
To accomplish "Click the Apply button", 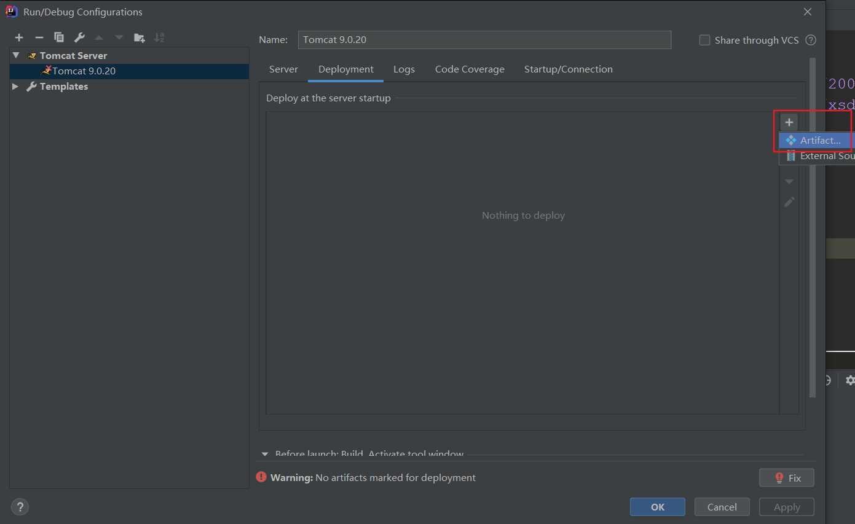I will coord(787,507).
